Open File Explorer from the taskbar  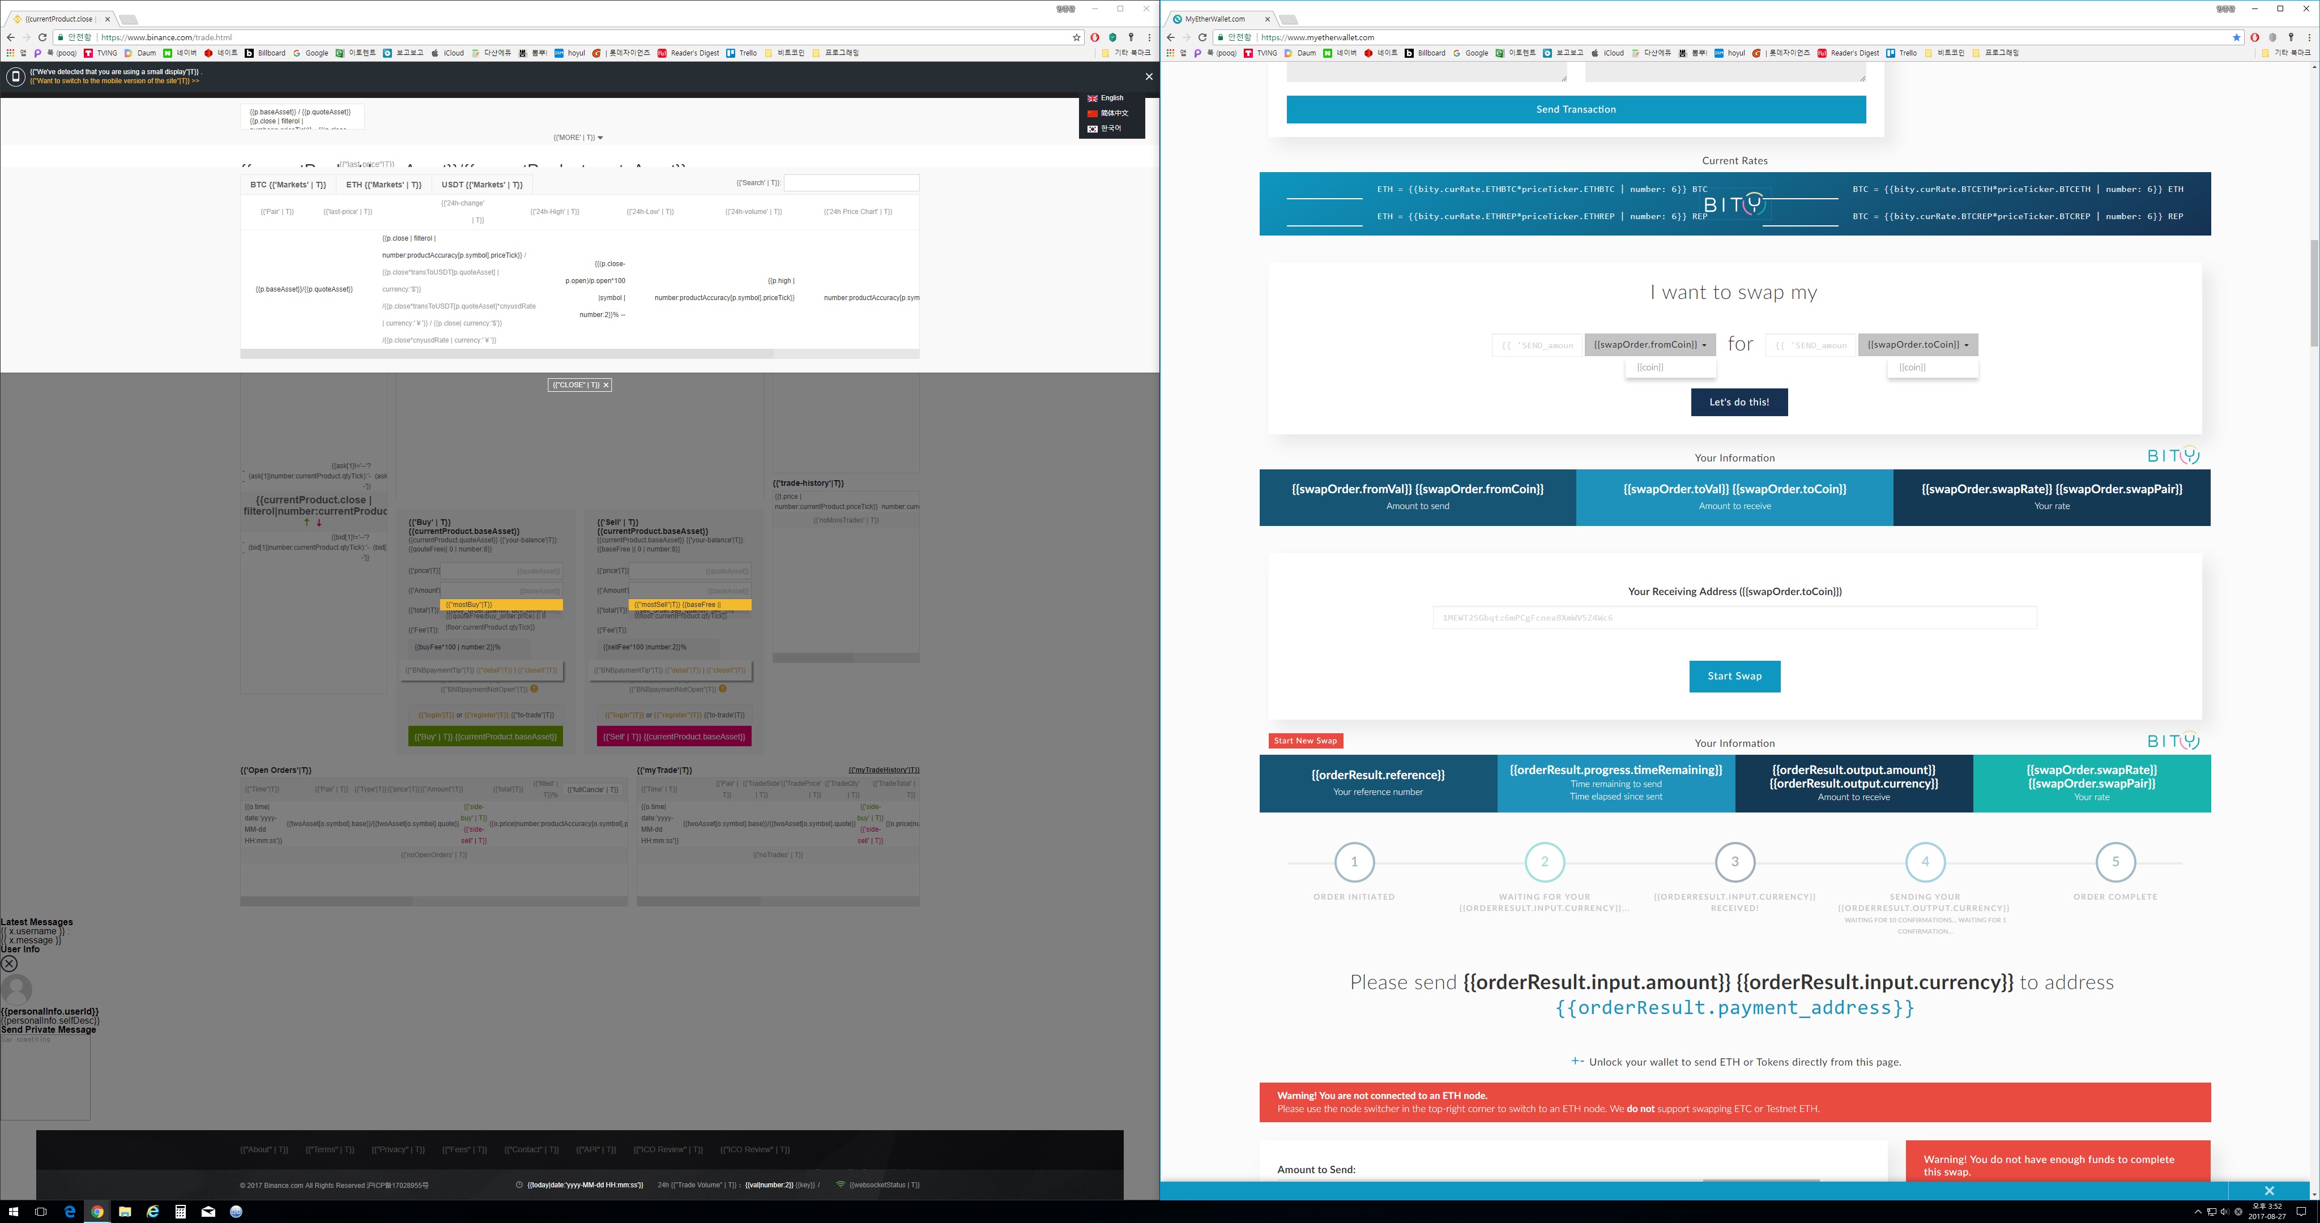point(125,1211)
